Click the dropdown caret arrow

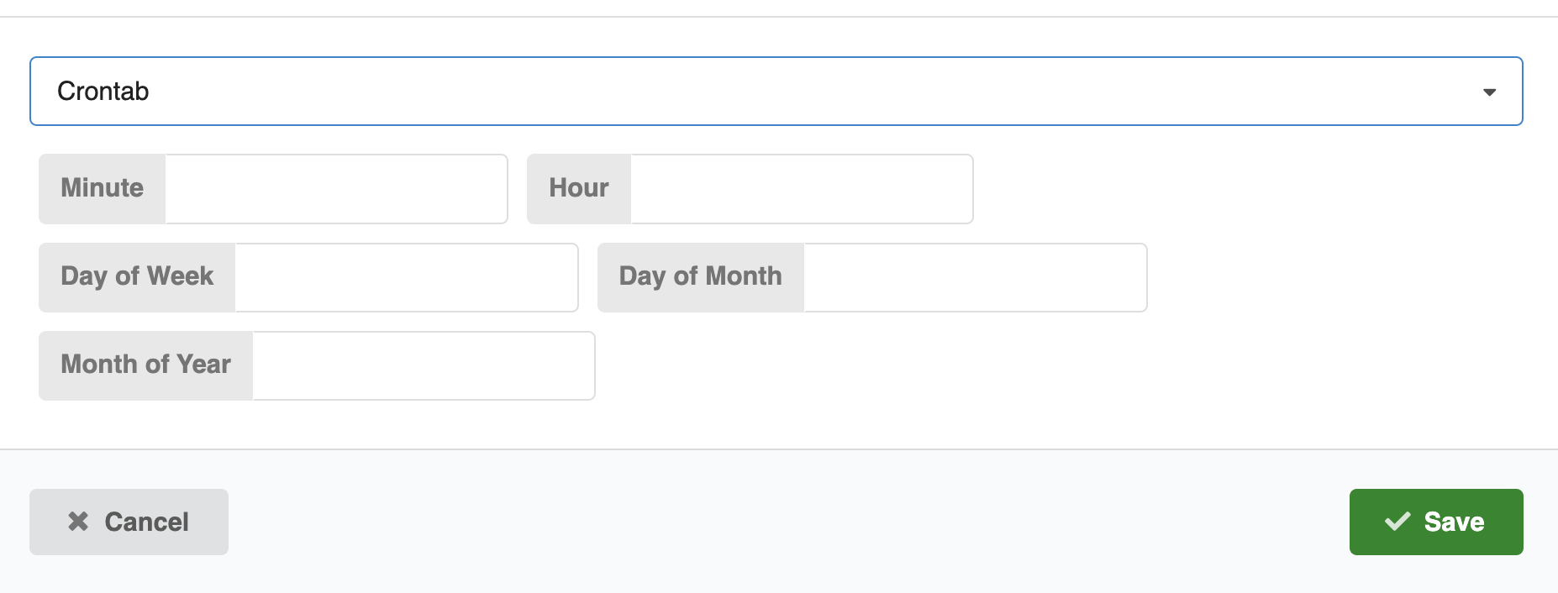[1489, 92]
